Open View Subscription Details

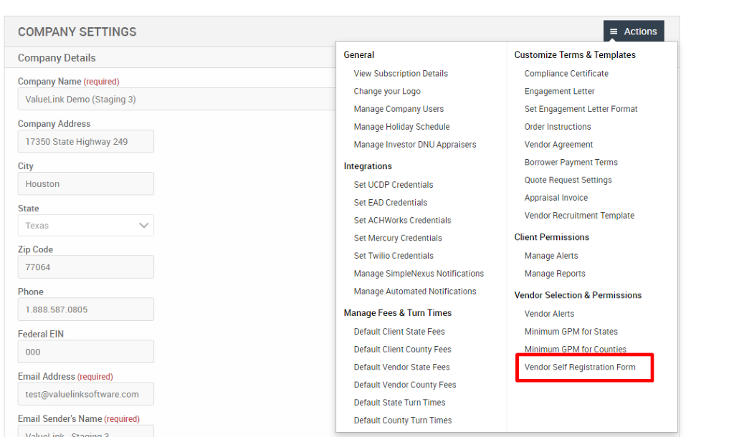pyautogui.click(x=400, y=73)
